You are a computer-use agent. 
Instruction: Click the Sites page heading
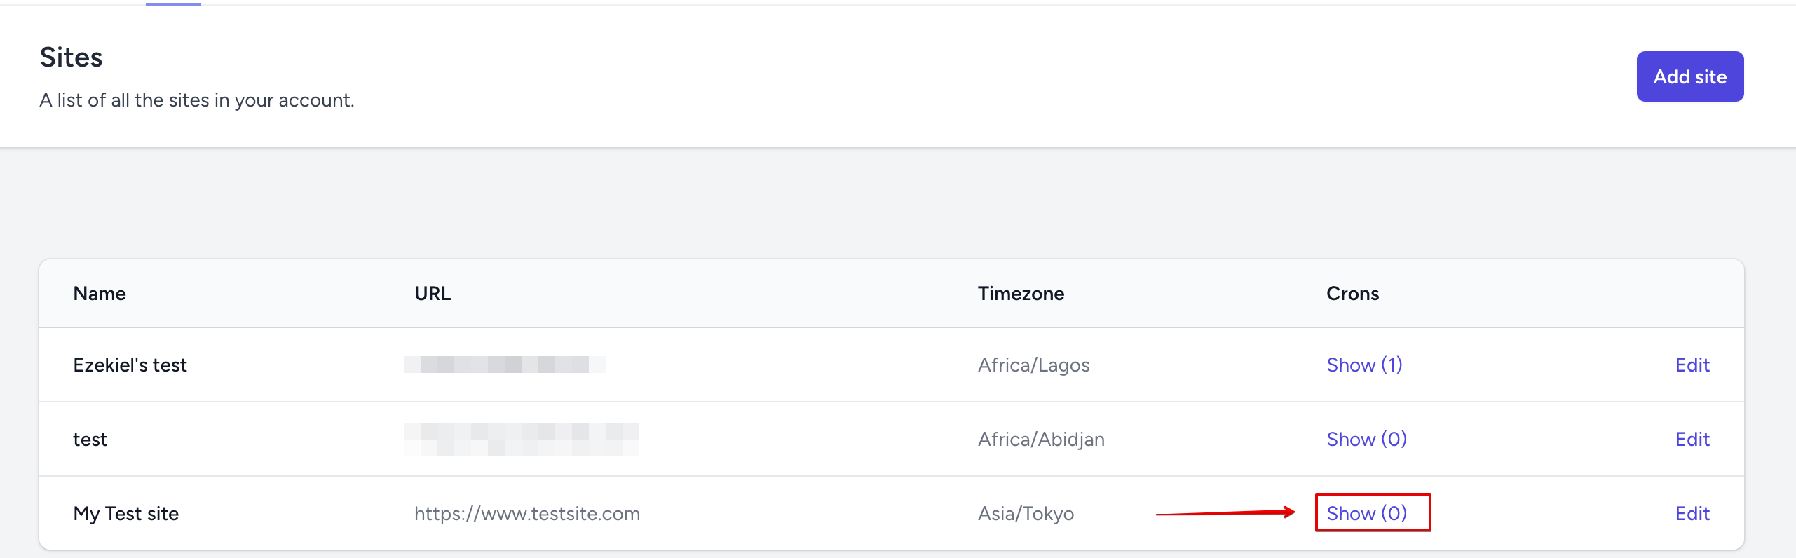click(71, 57)
